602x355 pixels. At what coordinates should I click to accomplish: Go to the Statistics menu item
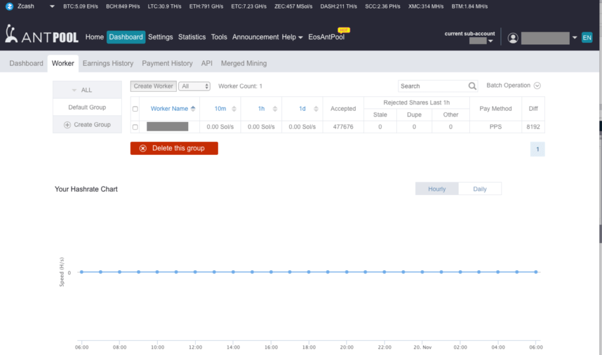[192, 37]
